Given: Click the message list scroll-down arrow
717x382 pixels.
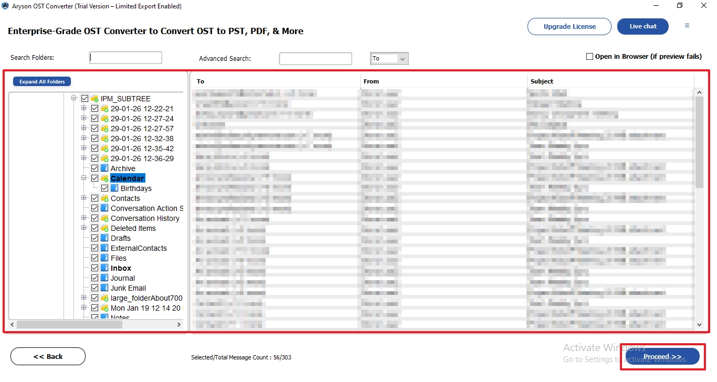Looking at the screenshot, I should coord(699,325).
